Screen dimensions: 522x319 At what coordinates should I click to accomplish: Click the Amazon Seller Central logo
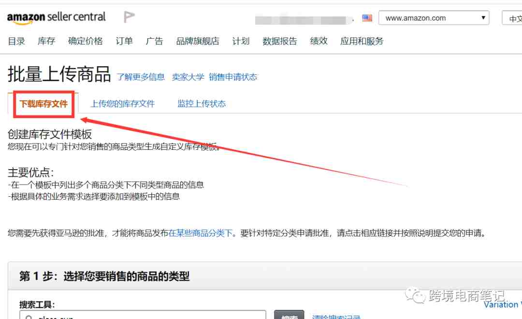[x=56, y=18]
